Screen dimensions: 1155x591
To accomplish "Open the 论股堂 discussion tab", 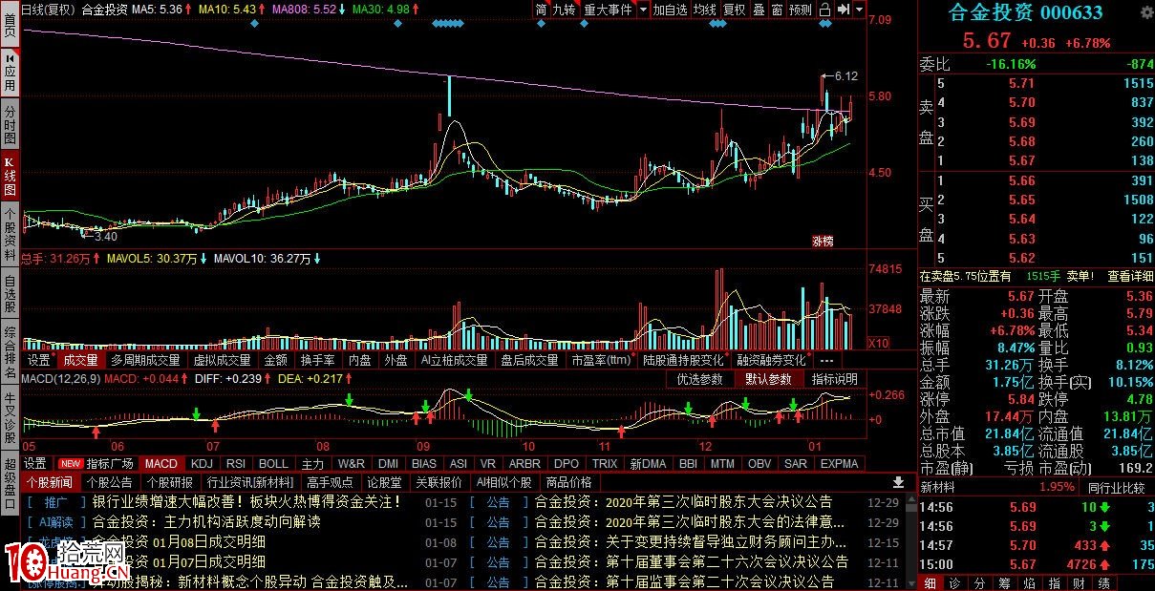I will click(x=385, y=482).
